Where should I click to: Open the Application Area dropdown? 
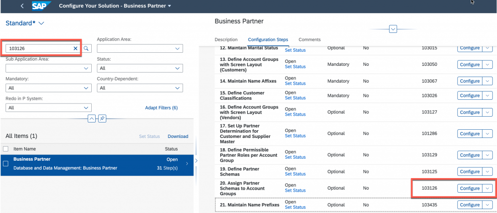coord(177,48)
